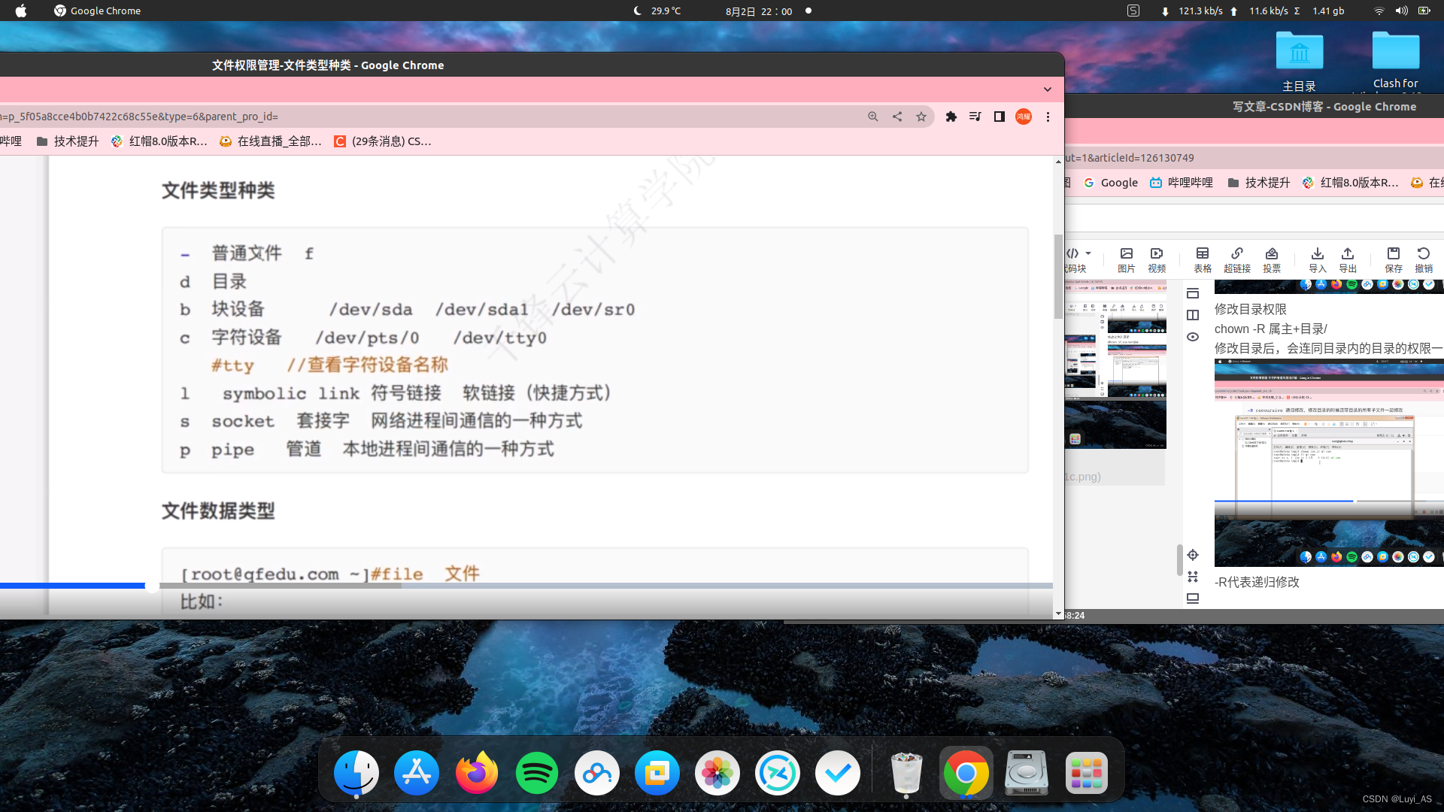Click the 撤销 undo icon in CSDN editor
Screen dimensions: 1444x812
pos(1424,260)
